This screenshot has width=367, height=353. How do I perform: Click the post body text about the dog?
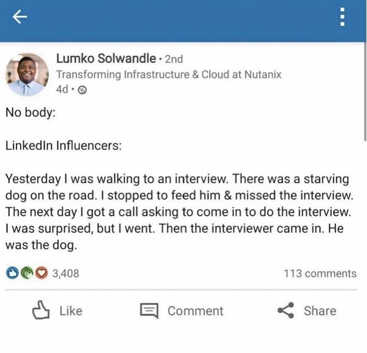(x=179, y=212)
